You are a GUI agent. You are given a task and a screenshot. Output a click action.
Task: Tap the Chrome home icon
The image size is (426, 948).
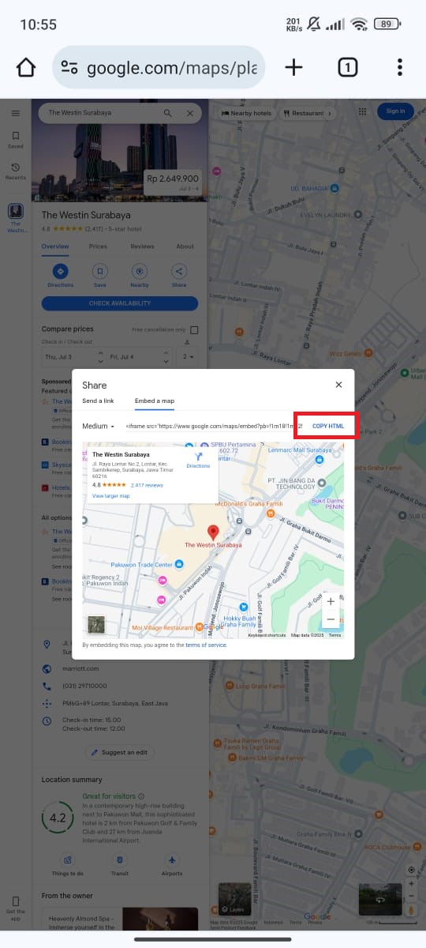[26, 67]
